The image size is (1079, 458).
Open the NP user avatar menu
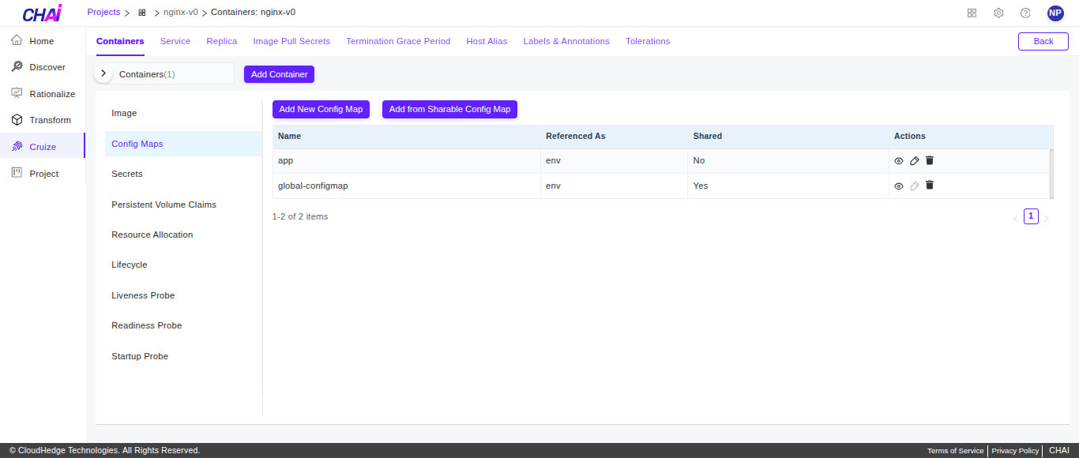tap(1055, 13)
